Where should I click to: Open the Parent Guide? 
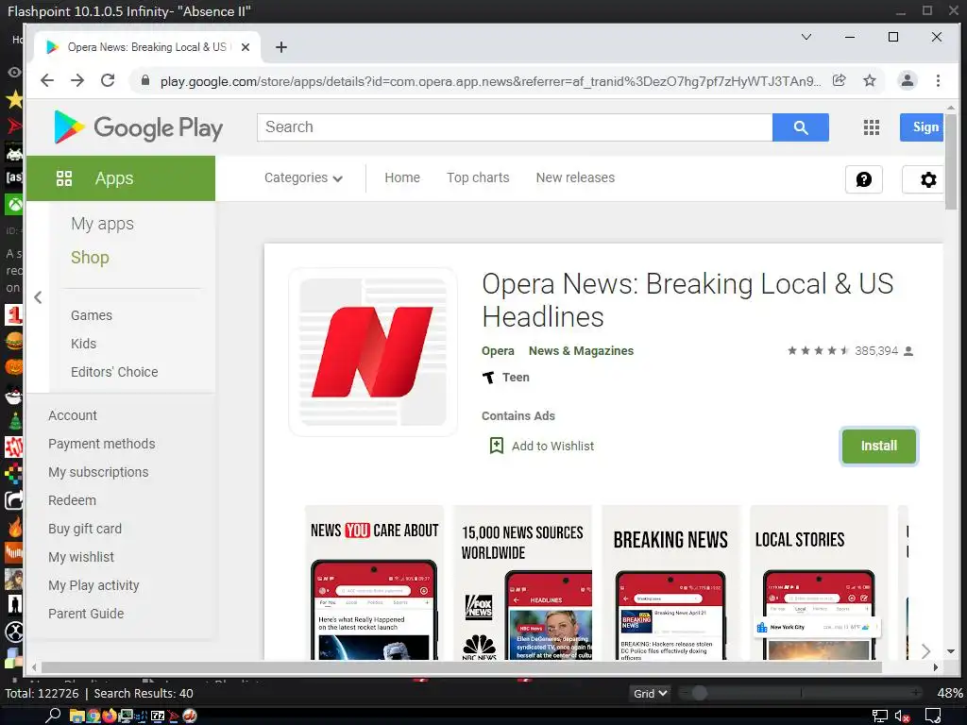[86, 614]
